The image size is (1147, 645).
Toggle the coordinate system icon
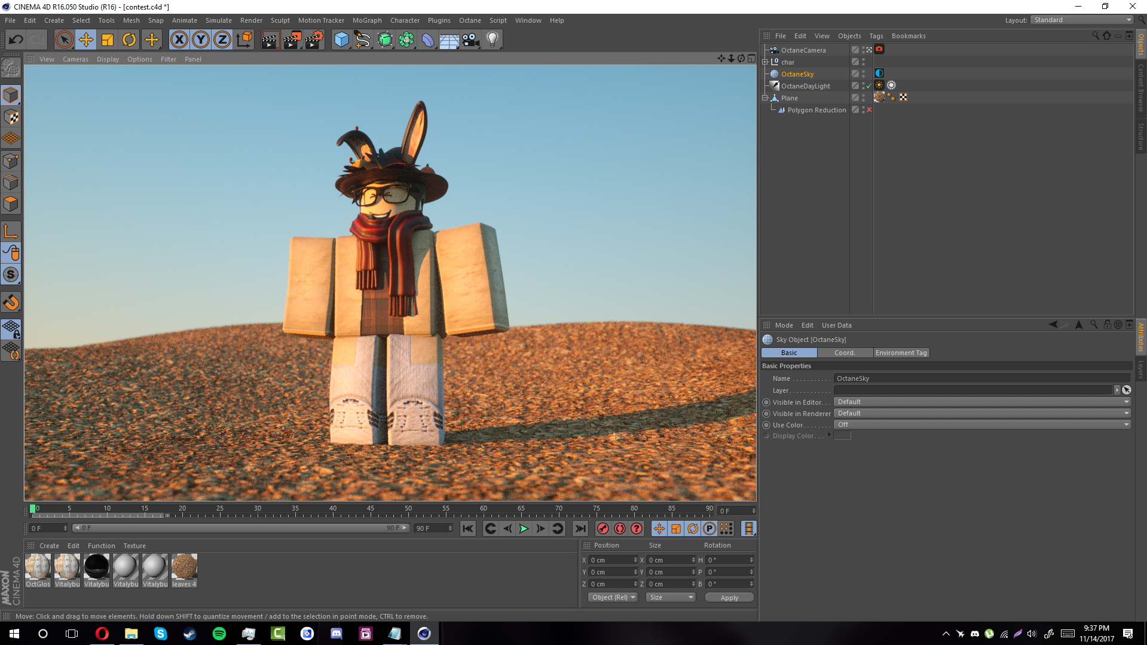click(244, 40)
